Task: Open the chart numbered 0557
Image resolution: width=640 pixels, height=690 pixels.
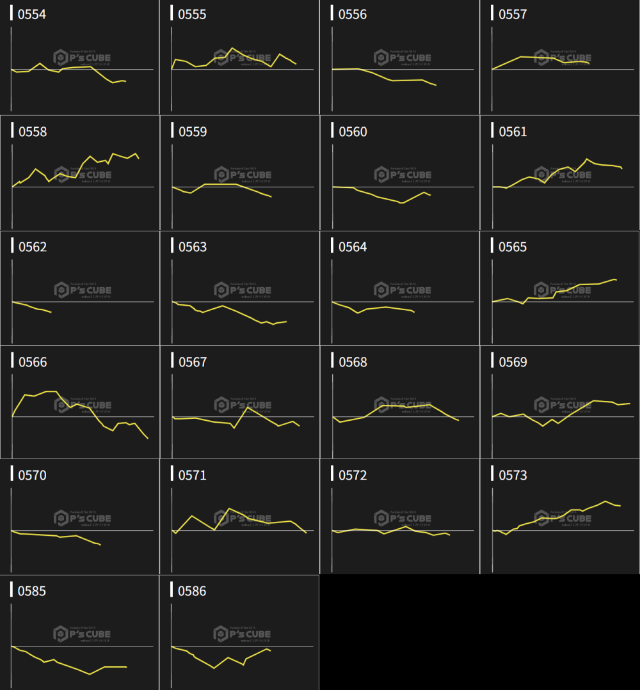Action: tap(559, 58)
